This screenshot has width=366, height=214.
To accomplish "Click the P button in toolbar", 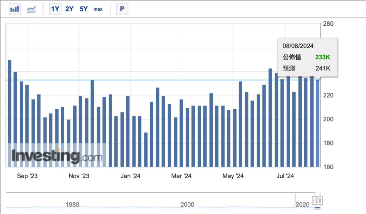I will 122,9.
